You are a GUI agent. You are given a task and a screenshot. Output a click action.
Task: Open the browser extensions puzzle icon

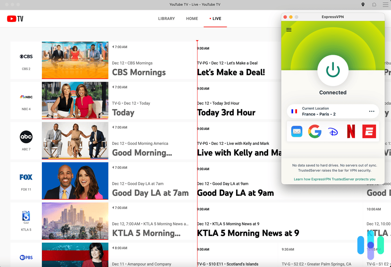tap(374, 4)
